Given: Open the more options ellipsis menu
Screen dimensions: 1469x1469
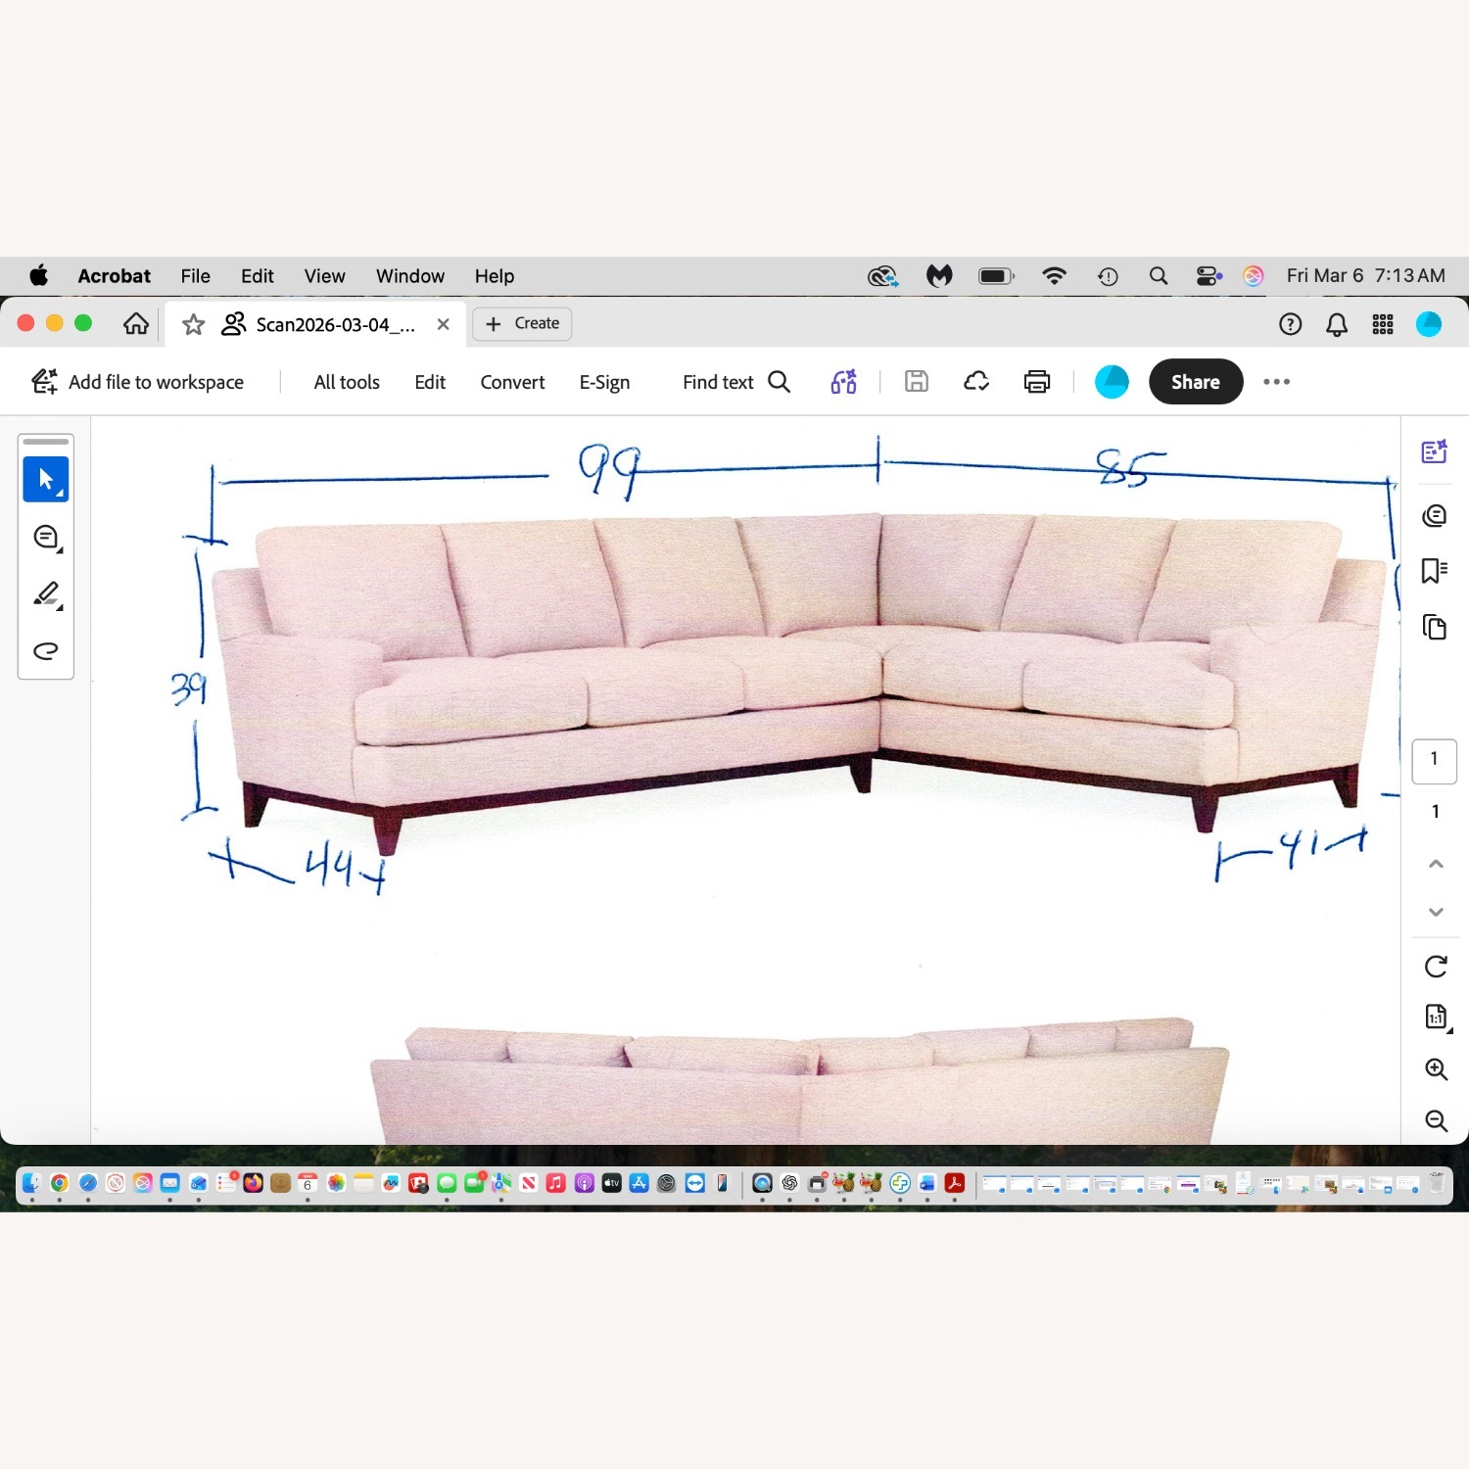Looking at the screenshot, I should (x=1276, y=382).
